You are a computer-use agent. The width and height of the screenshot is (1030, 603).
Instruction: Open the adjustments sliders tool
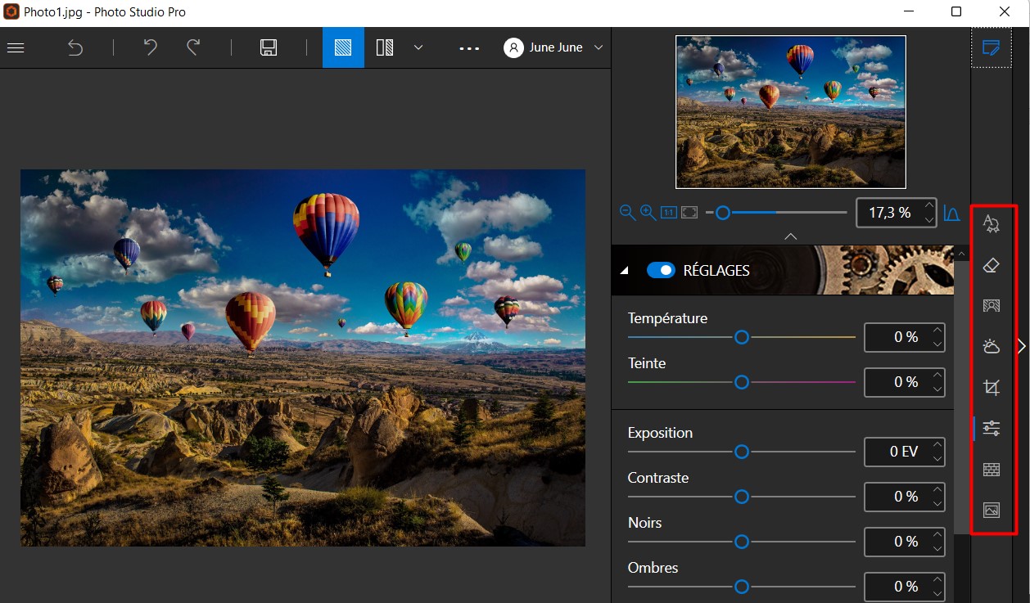click(992, 428)
